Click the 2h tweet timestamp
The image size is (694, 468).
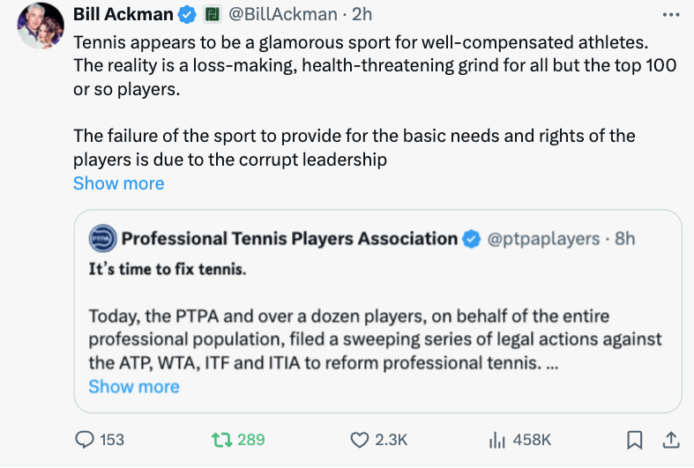[x=362, y=14]
